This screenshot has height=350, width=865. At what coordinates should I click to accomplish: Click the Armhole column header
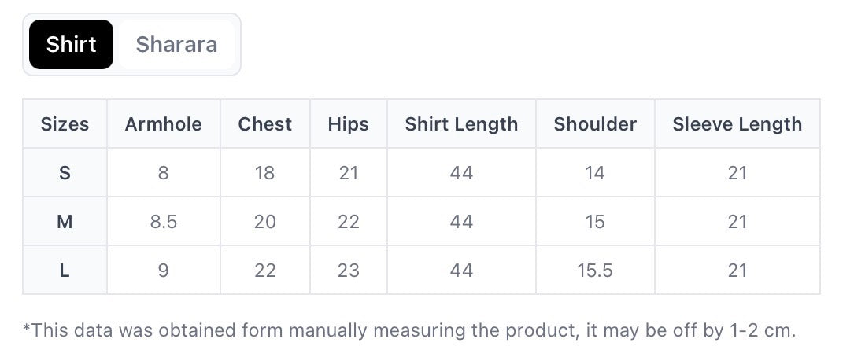point(163,124)
